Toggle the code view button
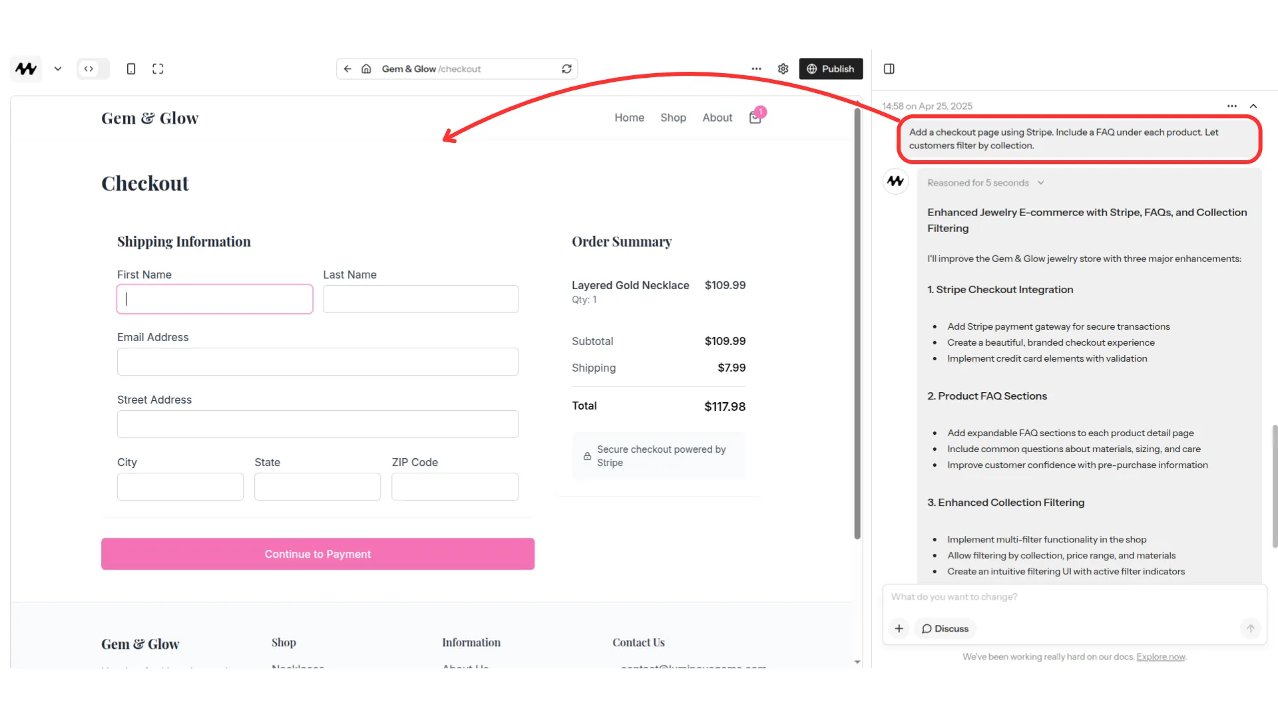The width and height of the screenshot is (1278, 718). pos(89,68)
